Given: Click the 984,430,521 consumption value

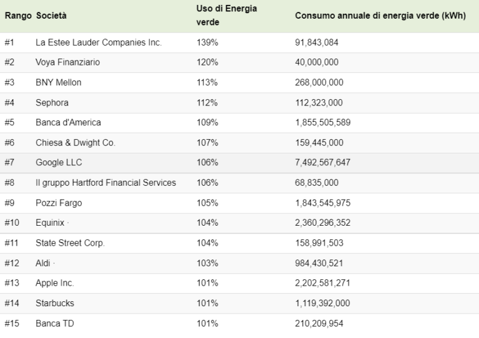Looking at the screenshot, I should pyautogui.click(x=319, y=263).
